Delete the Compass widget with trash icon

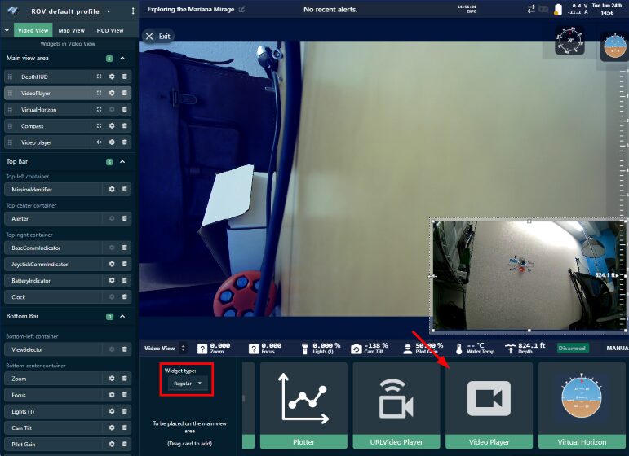(x=125, y=126)
